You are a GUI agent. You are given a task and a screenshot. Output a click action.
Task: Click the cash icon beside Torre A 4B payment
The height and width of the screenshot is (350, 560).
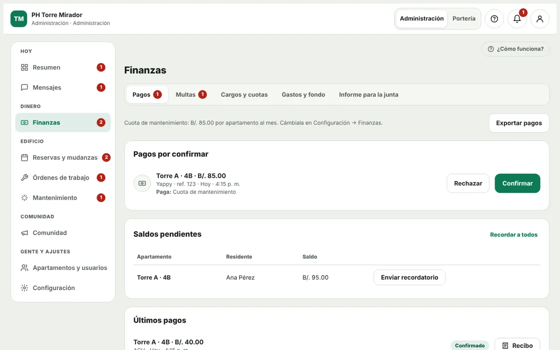[142, 183]
